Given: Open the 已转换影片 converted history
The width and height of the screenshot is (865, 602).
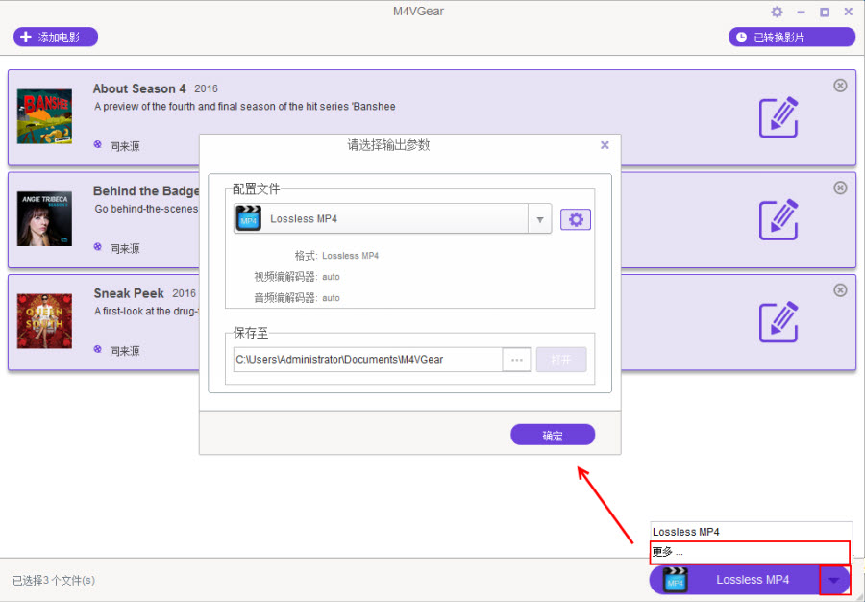Looking at the screenshot, I should [792, 37].
